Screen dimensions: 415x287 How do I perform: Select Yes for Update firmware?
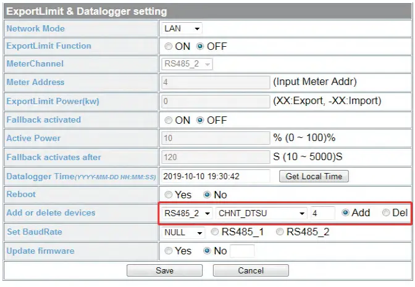(169, 251)
